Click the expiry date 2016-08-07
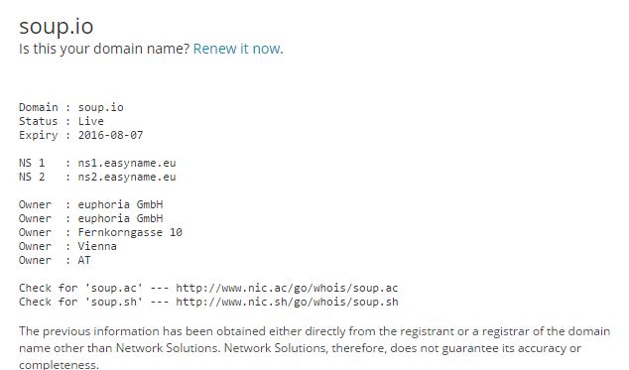This screenshot has width=629, height=370. click(110, 135)
